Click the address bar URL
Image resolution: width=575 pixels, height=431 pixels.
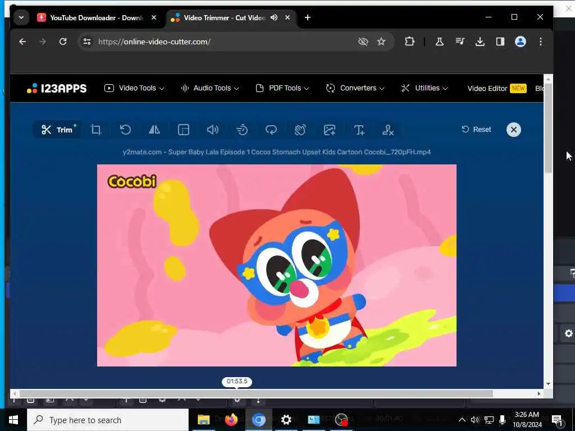(154, 42)
